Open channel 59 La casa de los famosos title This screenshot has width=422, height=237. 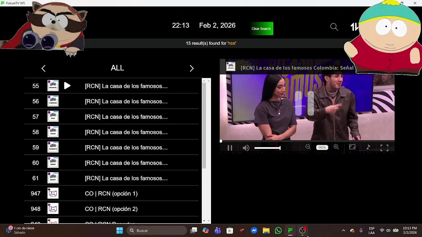[x=126, y=147]
